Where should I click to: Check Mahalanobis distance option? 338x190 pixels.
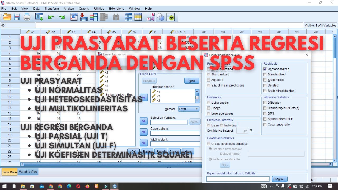(209, 103)
